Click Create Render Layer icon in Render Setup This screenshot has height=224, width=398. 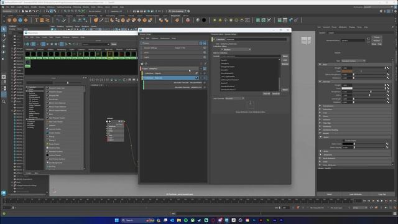coord(142,63)
